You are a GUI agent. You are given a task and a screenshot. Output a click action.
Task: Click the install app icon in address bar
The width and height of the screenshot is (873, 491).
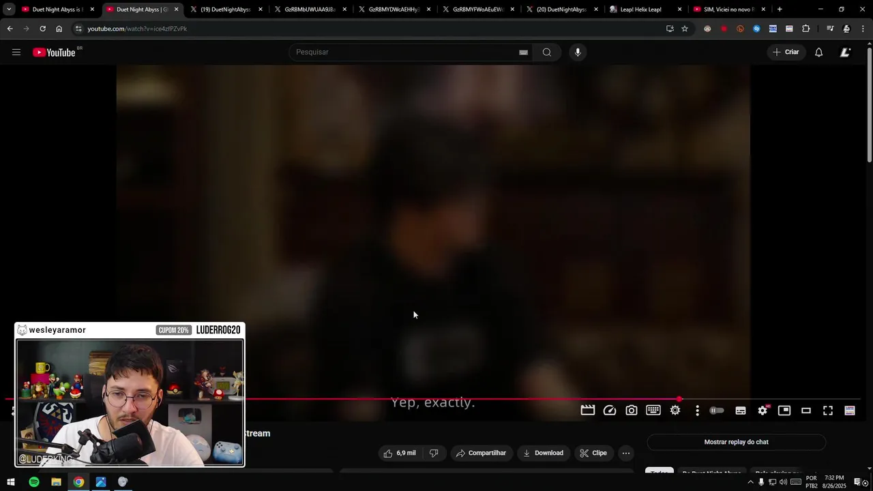[670, 29]
